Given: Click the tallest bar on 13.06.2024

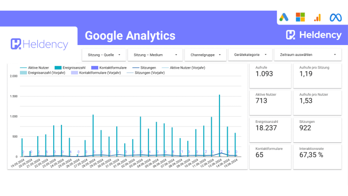Looking at the screenshot, I should [220, 126].
